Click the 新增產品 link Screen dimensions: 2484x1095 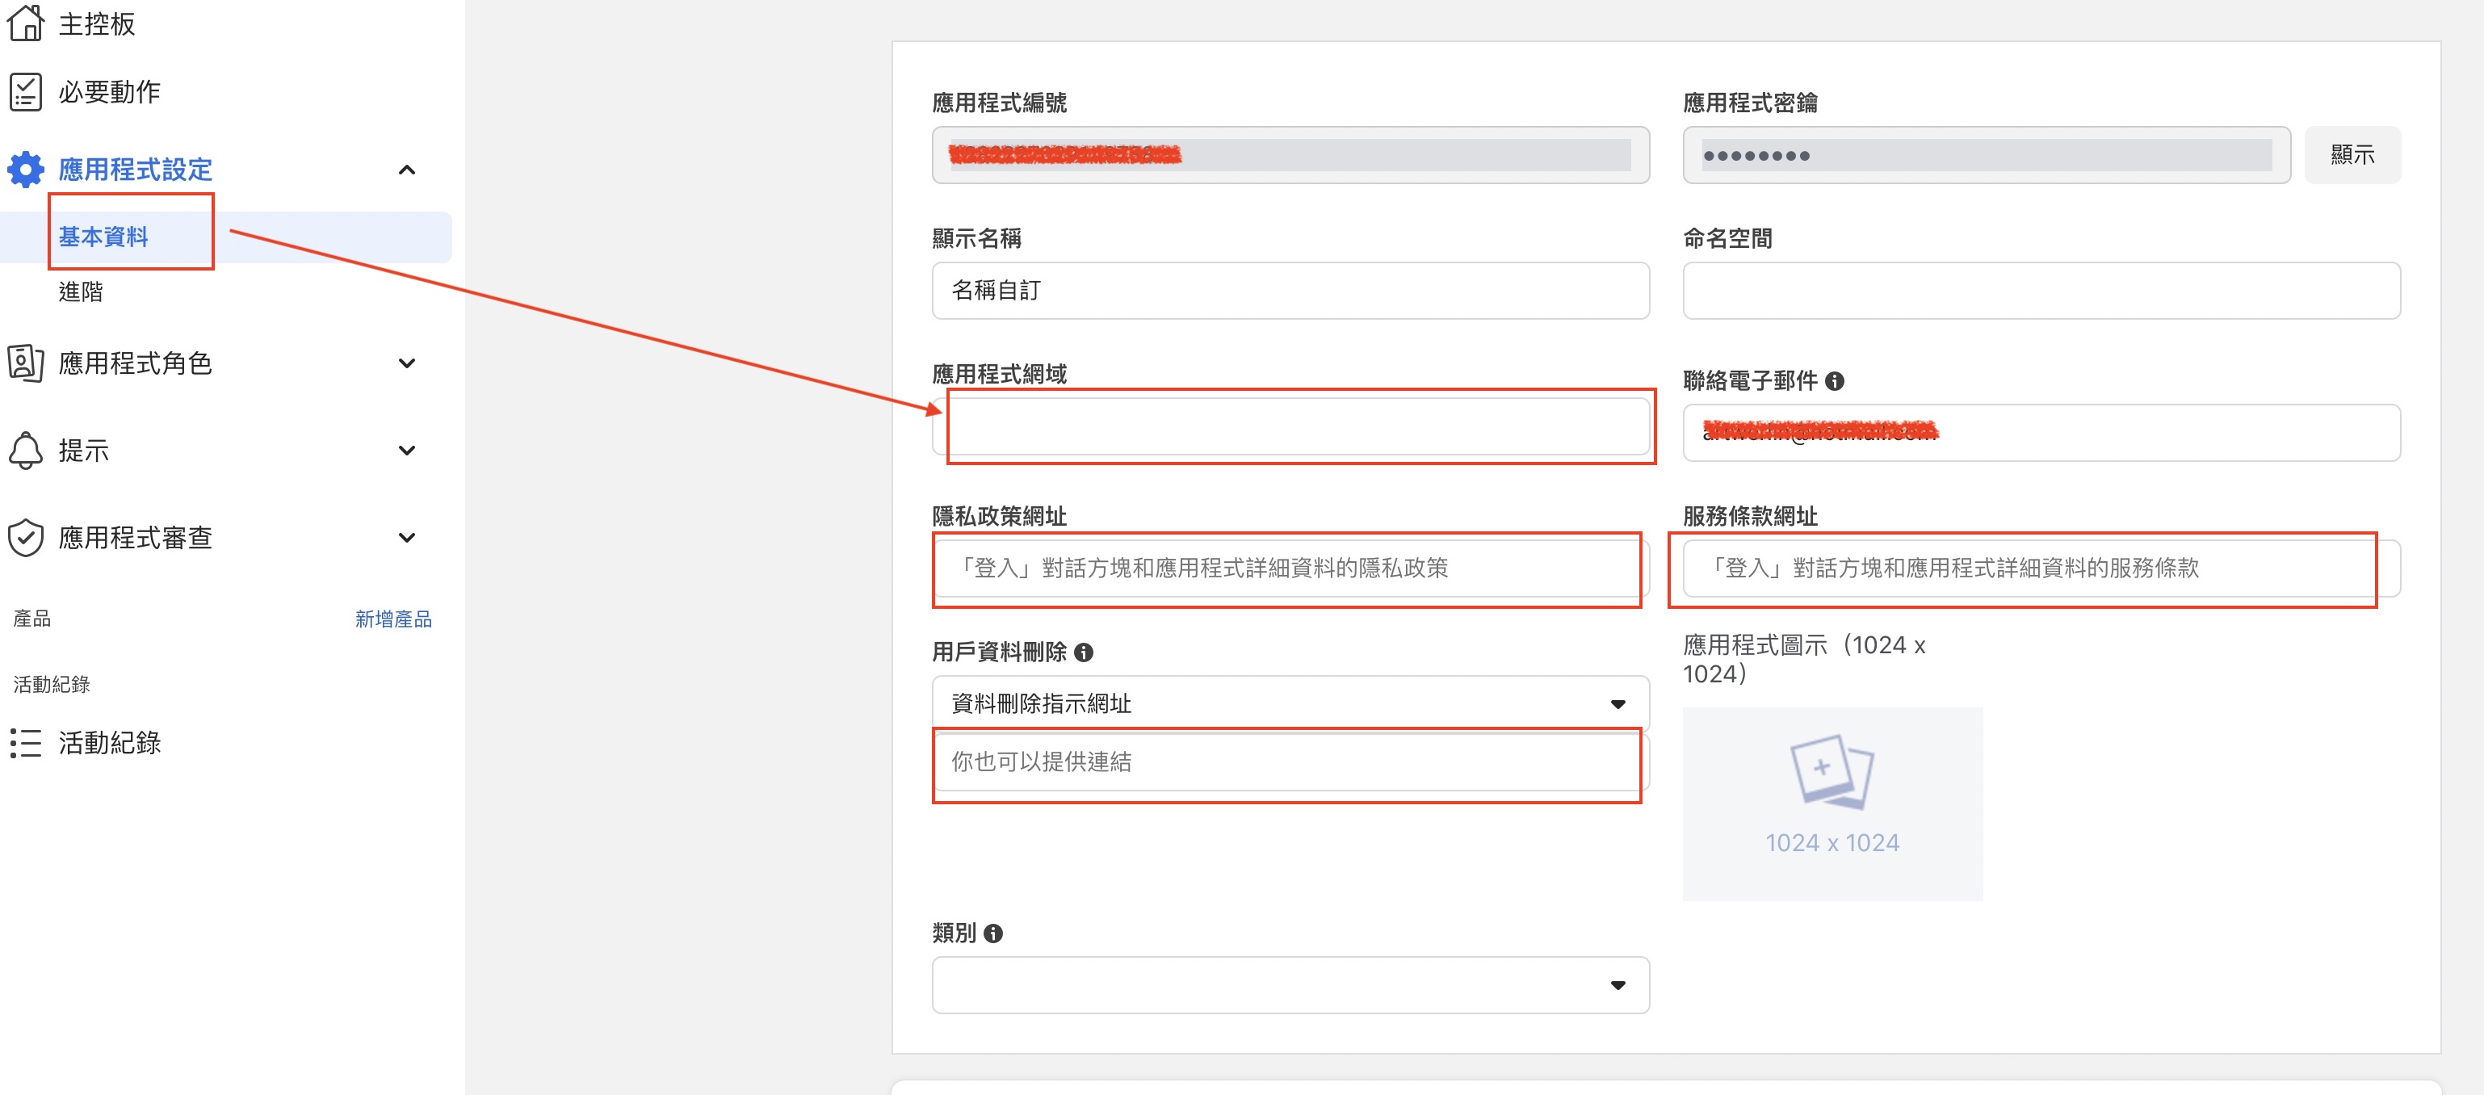click(x=392, y=619)
